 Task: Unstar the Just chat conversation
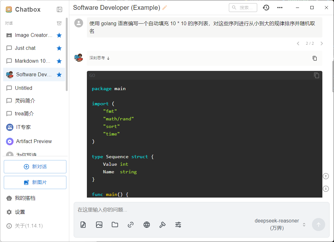[59, 48]
